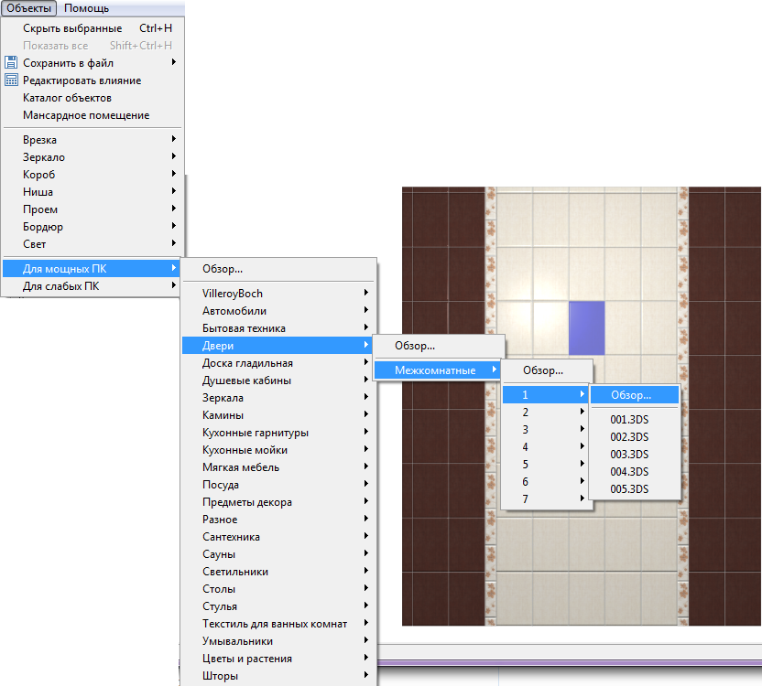Click Обзор... in the Для мощных ПК submenu
The width and height of the screenshot is (762, 686).
click(x=278, y=269)
